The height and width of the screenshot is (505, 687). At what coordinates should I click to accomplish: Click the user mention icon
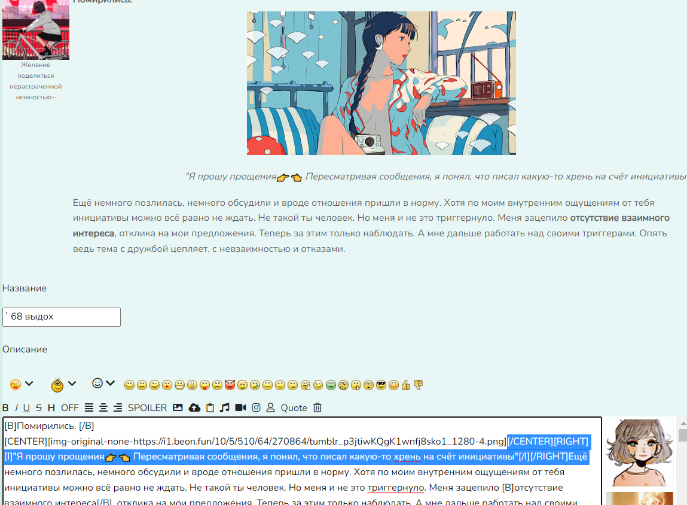pyautogui.click(x=270, y=408)
